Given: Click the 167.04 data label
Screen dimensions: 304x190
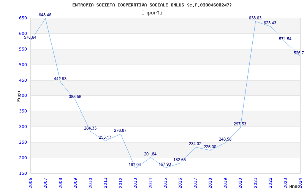Looking at the screenshot, I should [x=135, y=165].
